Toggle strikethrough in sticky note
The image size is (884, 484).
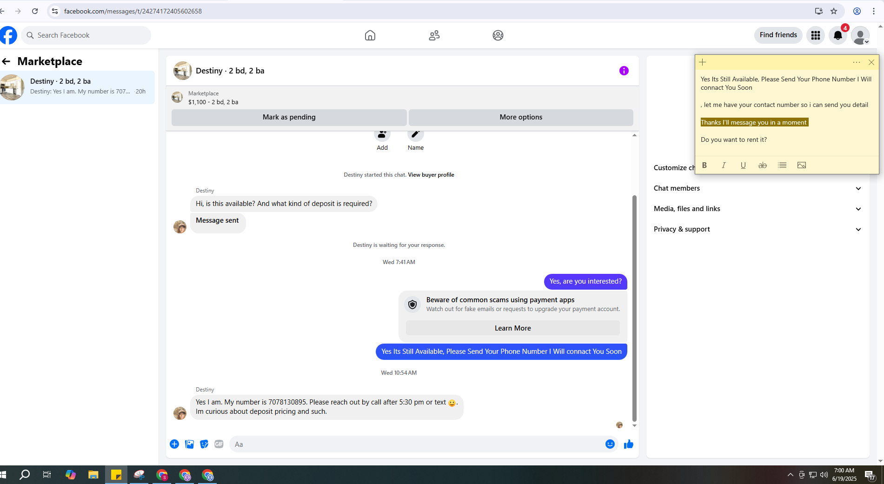763,165
